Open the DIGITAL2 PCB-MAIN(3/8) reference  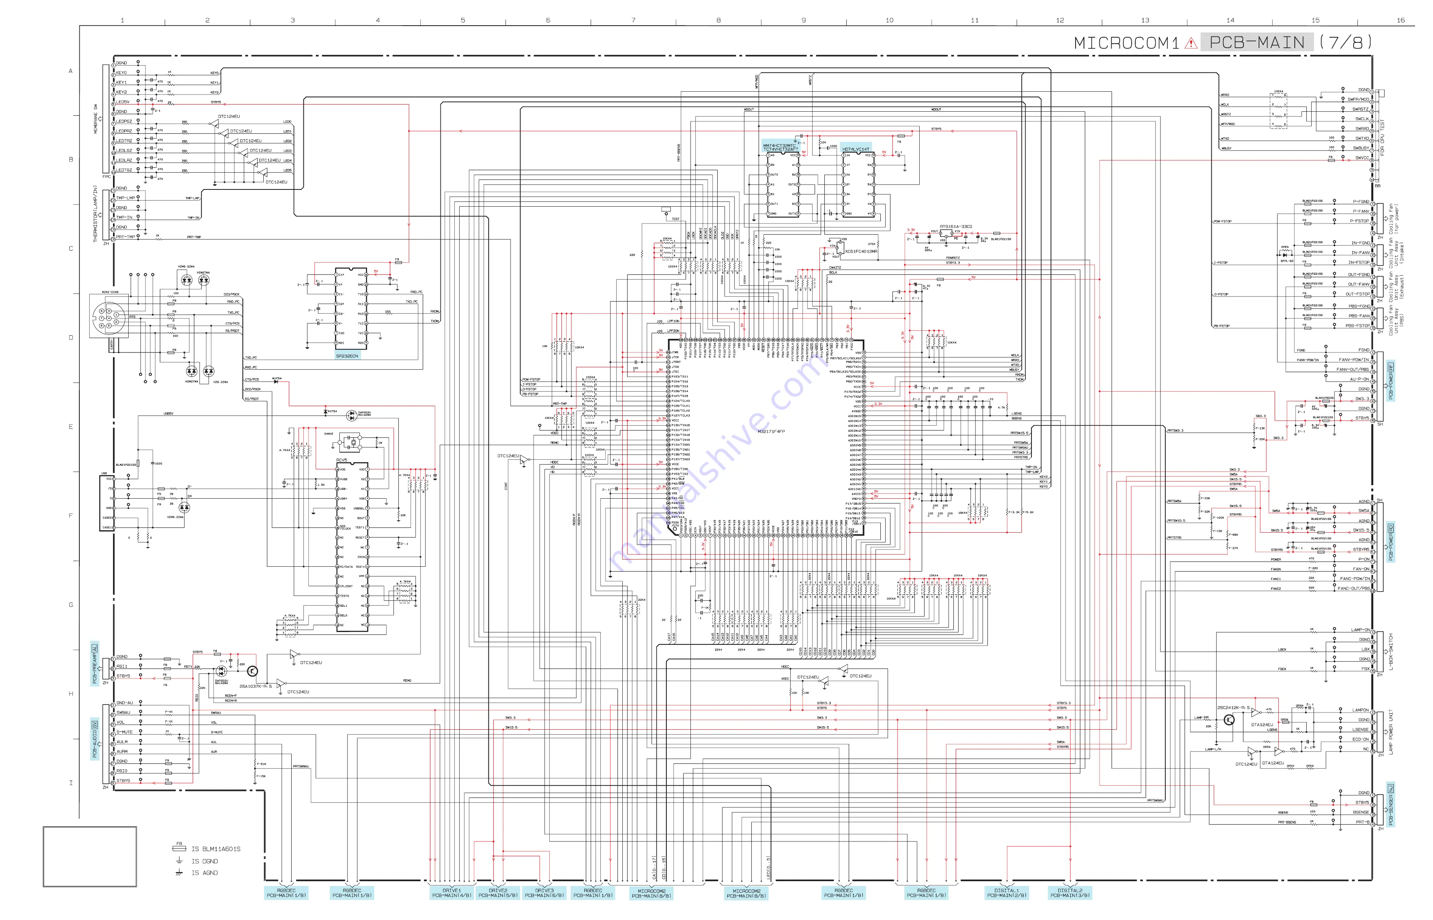(x=1070, y=892)
